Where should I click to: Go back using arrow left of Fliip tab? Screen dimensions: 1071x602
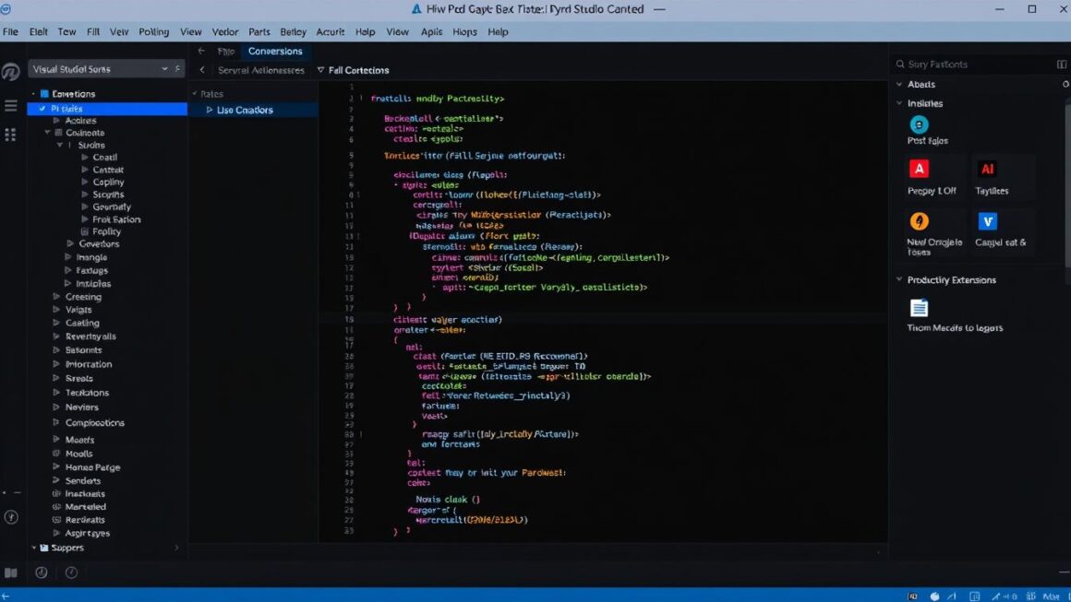click(201, 51)
